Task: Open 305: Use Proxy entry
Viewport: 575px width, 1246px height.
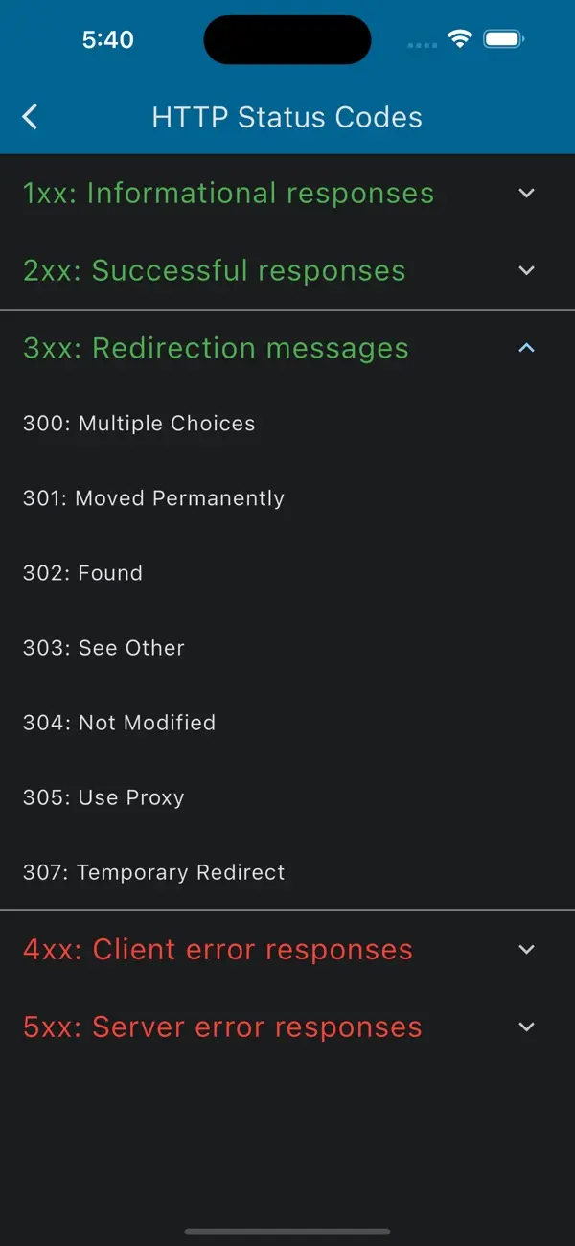Action: coord(103,796)
